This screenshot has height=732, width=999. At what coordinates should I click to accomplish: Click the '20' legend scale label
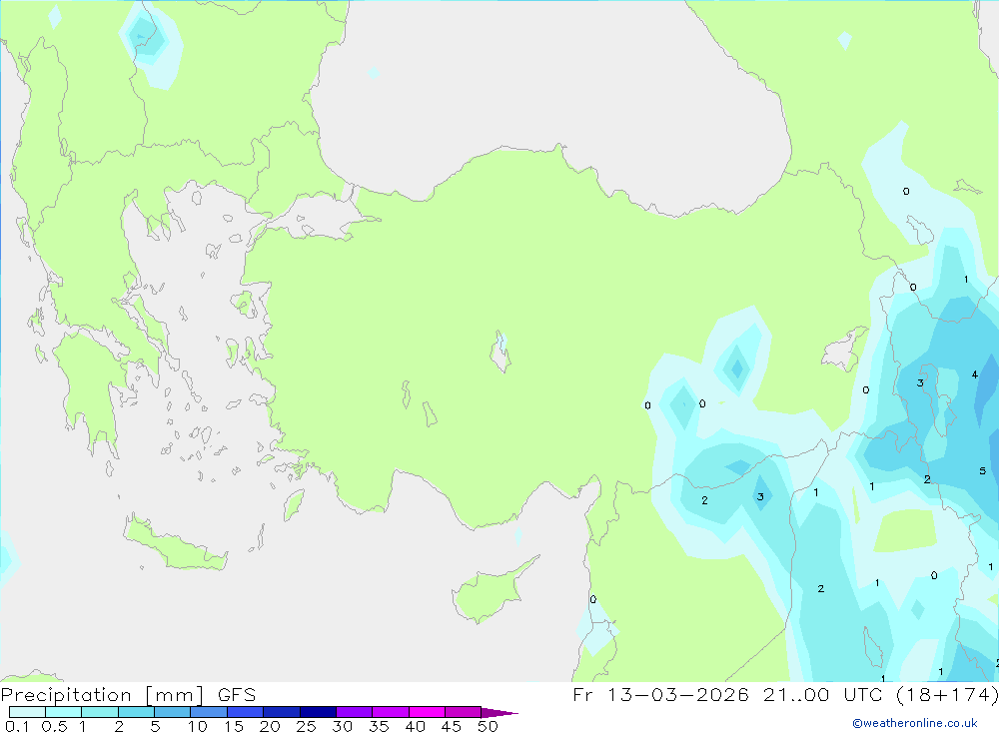point(270,726)
